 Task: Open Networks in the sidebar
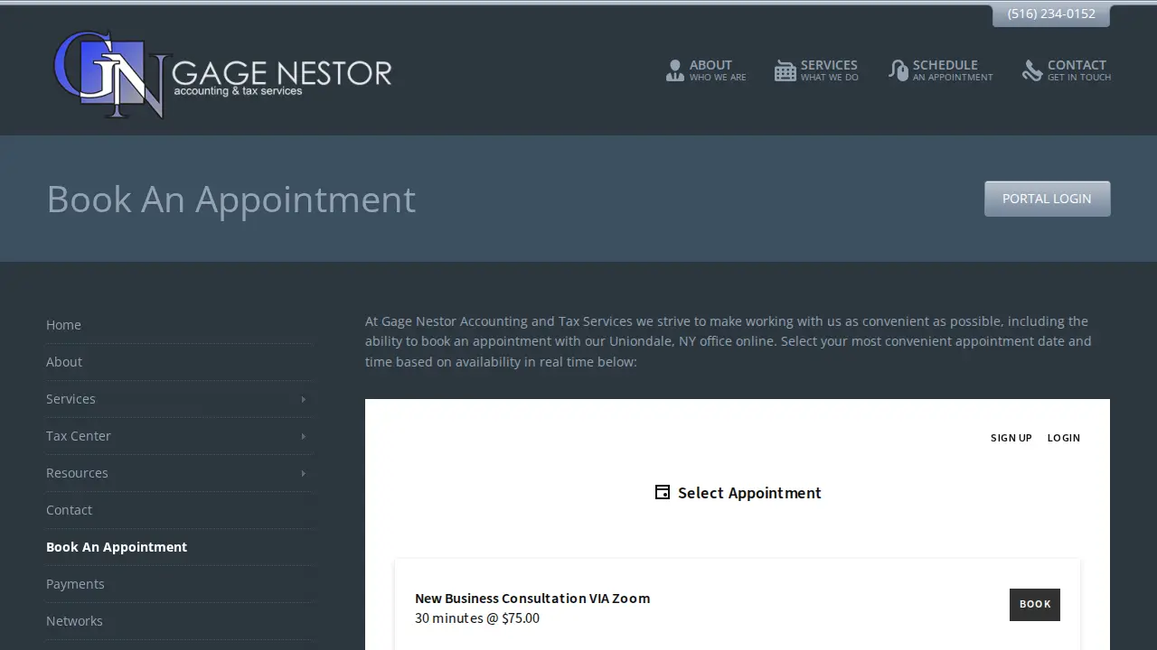click(74, 621)
